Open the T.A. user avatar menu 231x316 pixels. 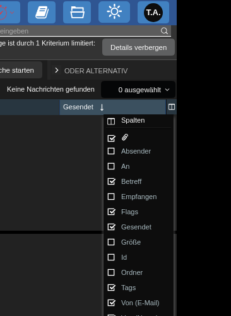pyautogui.click(x=153, y=13)
